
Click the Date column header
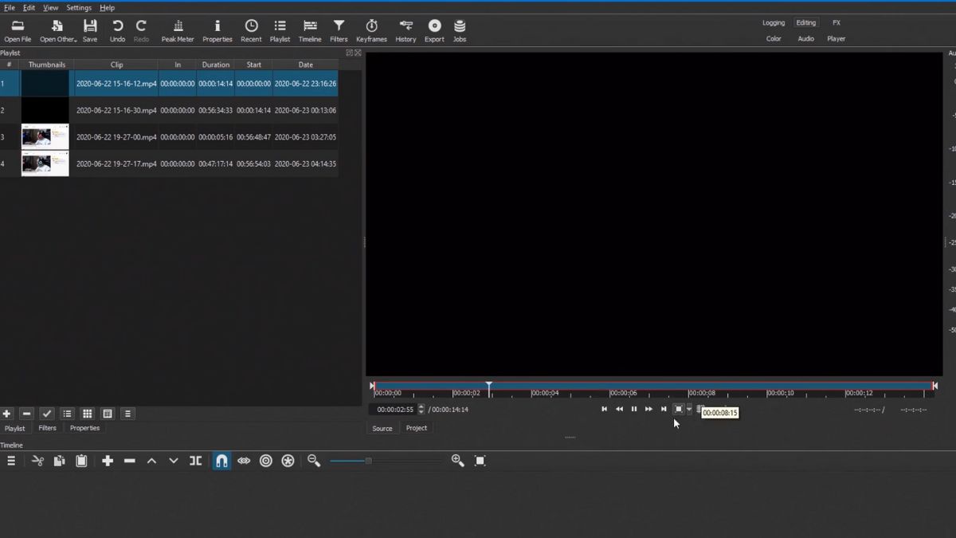coord(306,65)
